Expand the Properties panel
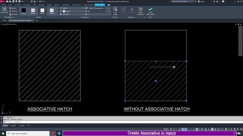 (x=85, y=17)
